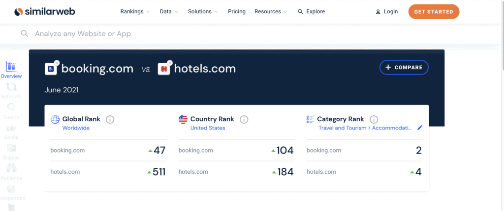
Task: Remove booking.com using its small x badge
Action: coord(57,63)
